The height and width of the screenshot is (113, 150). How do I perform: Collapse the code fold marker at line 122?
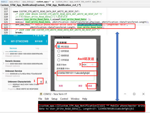9,25
